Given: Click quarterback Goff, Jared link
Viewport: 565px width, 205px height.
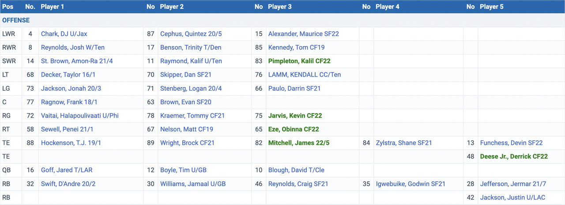Looking at the screenshot, I should coord(67,170).
